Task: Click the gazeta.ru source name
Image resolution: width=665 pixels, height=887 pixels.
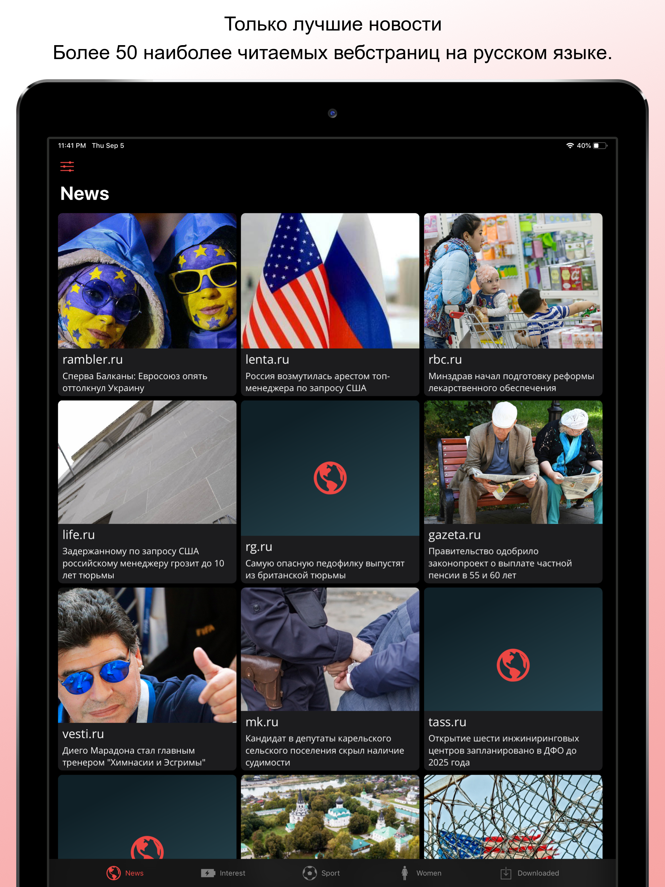Action: tap(454, 535)
